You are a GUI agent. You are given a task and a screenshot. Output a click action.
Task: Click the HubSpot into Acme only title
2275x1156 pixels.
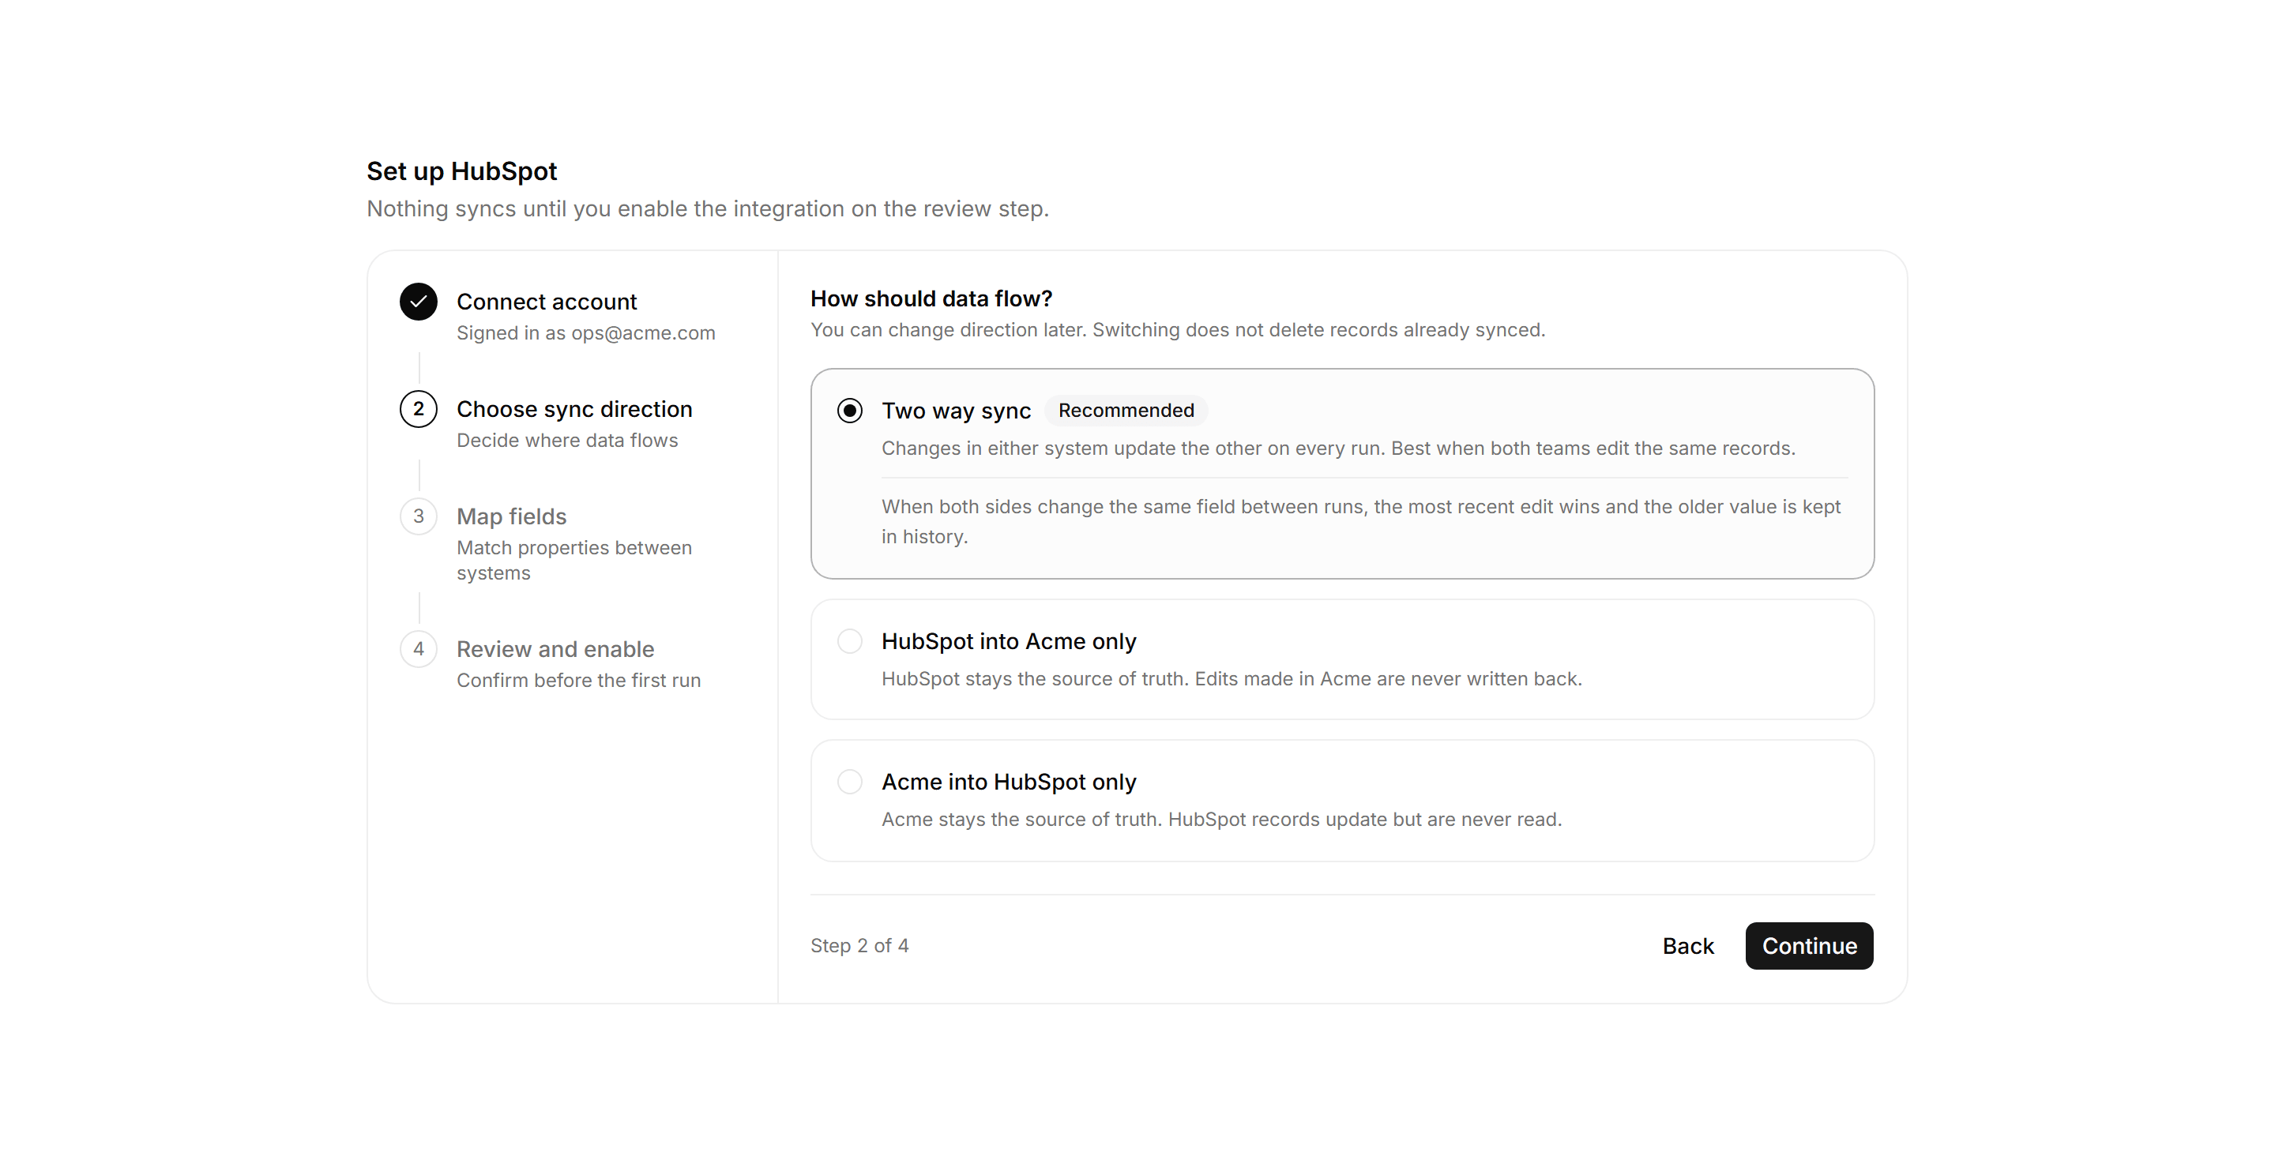click(1009, 641)
